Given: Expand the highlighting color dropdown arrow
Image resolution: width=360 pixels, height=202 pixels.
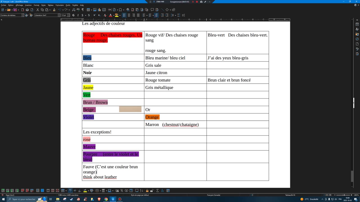Looking at the screenshot, I should coord(120,15).
